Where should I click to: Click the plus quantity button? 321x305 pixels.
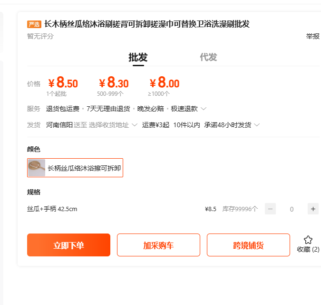[313, 209]
